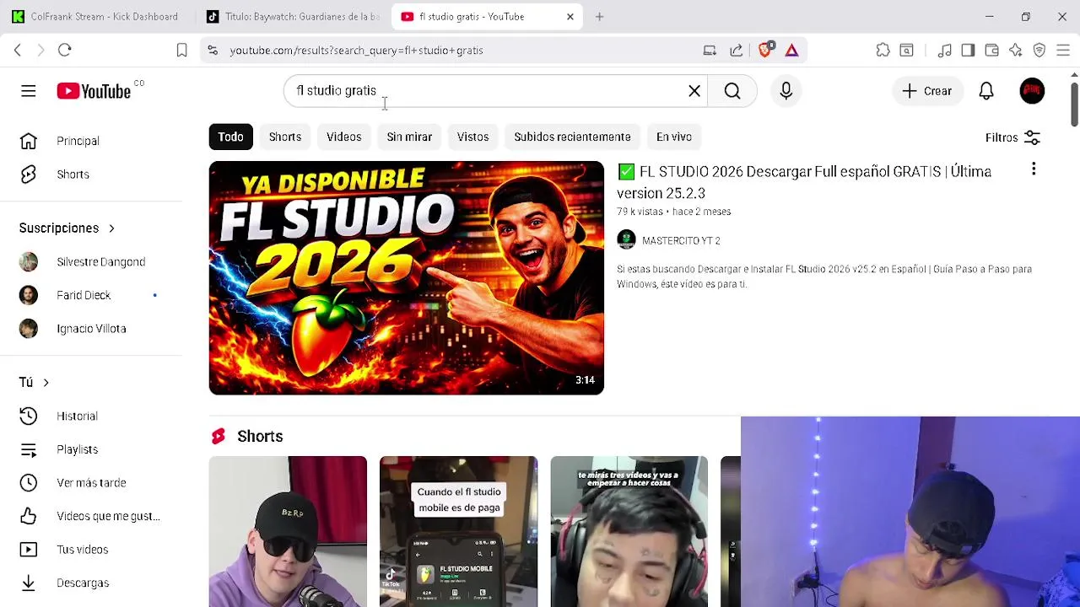Select the Subidos recientemente filter chip
This screenshot has height=607, width=1080.
click(572, 137)
